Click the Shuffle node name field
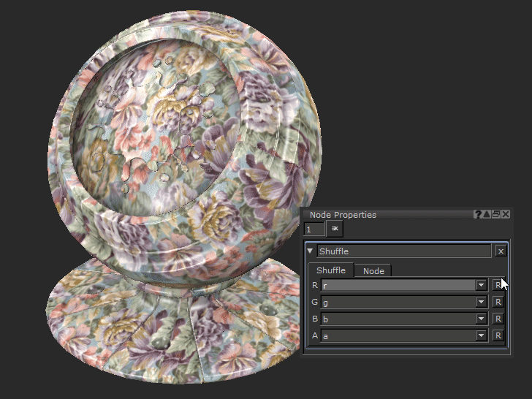Image resolution: width=532 pixels, height=399 pixels. tap(403, 251)
